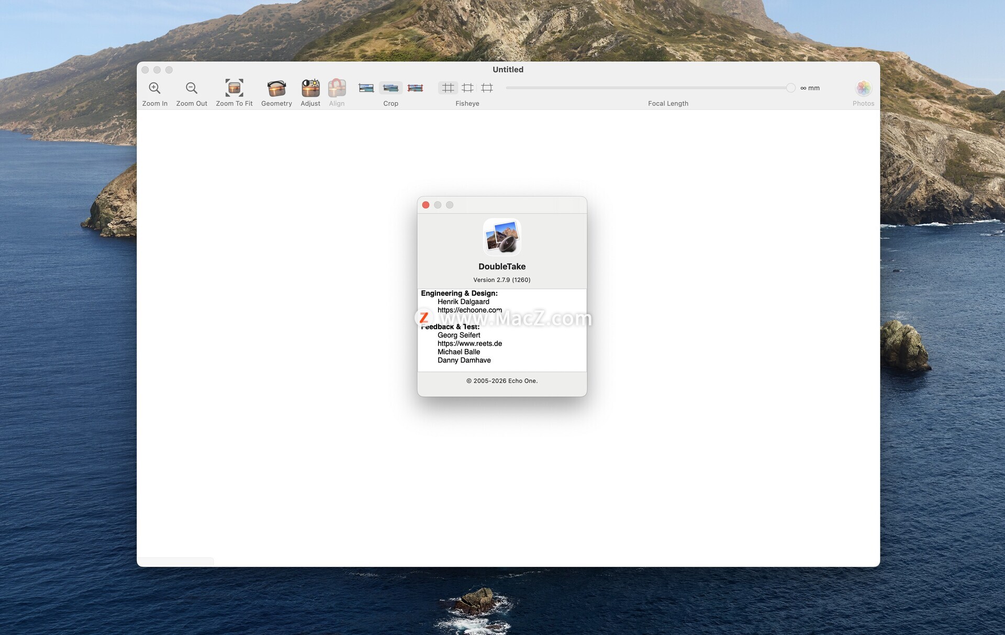Screen dimensions: 1005x635
Task: Click the Zoom In magnifier icon
Action: coord(154,88)
